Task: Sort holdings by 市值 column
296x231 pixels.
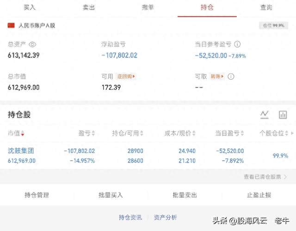Action: (16, 133)
